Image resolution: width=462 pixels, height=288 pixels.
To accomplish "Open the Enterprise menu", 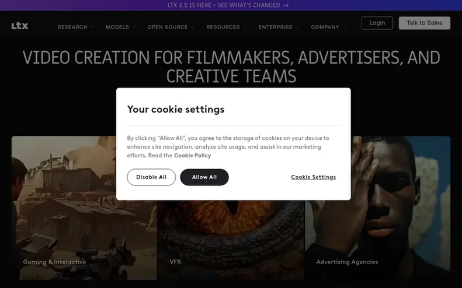I will coord(276,27).
